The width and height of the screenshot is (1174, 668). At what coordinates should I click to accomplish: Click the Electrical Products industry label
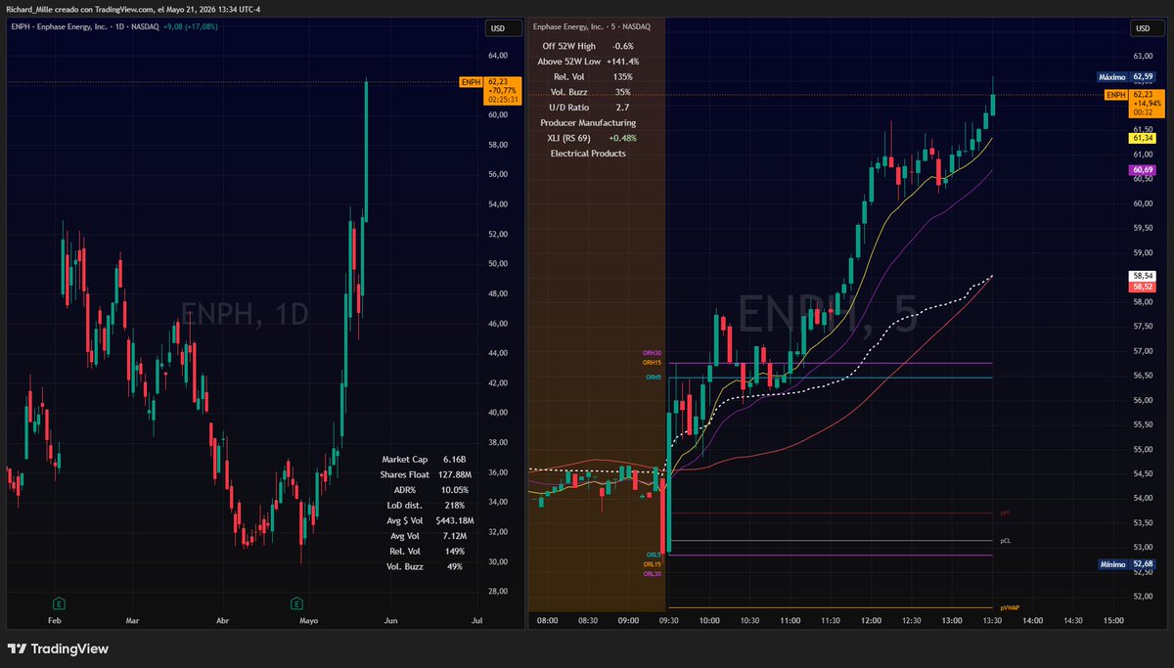[588, 154]
